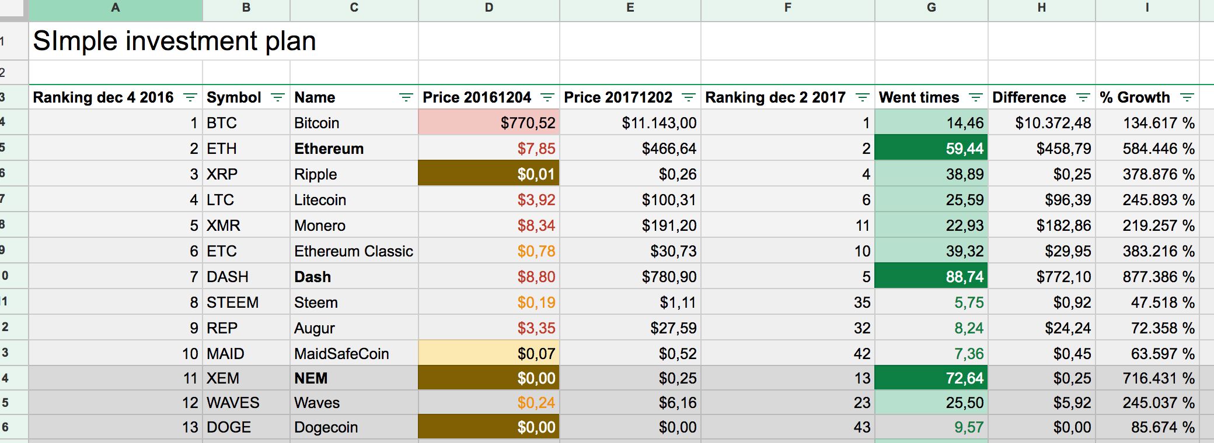Select the bold NEM name cell
The image size is (1214, 443).
click(x=354, y=378)
